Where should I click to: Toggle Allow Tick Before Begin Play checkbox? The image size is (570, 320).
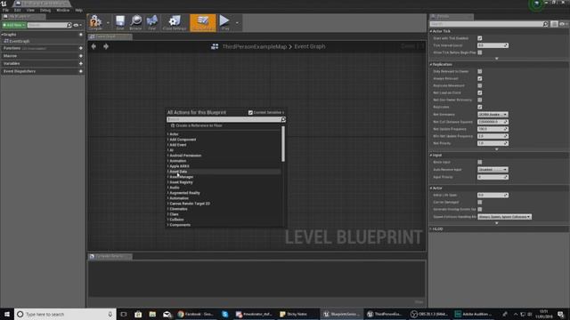(x=480, y=52)
